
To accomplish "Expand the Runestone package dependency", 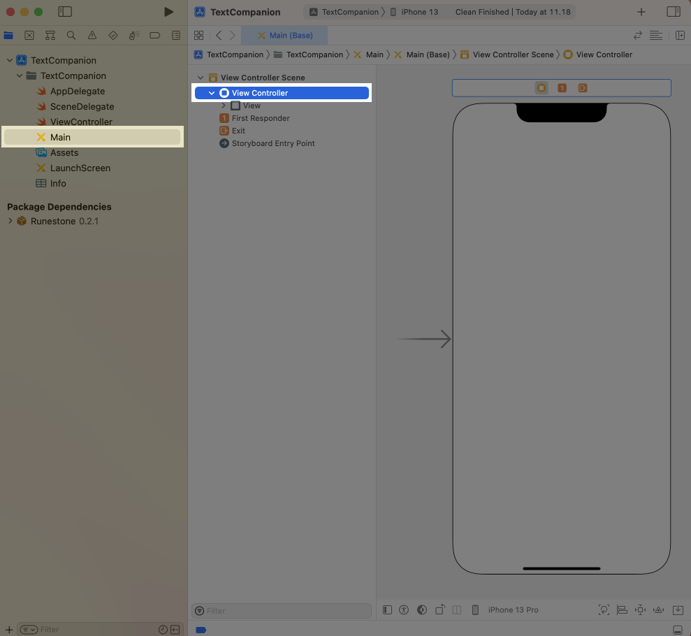I will click(10, 221).
